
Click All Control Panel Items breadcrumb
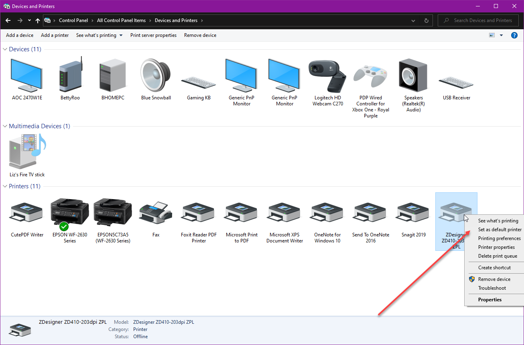(x=121, y=20)
